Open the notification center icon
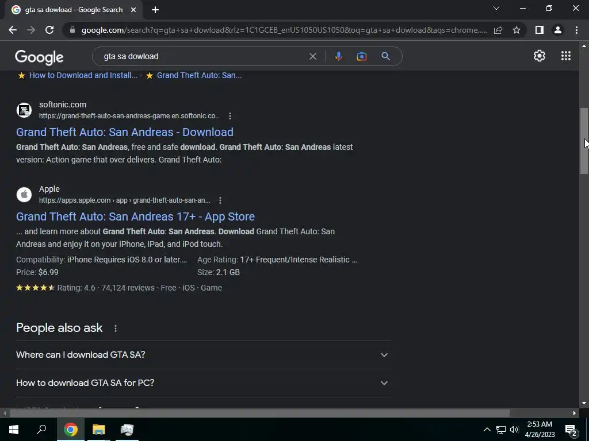 (571, 430)
